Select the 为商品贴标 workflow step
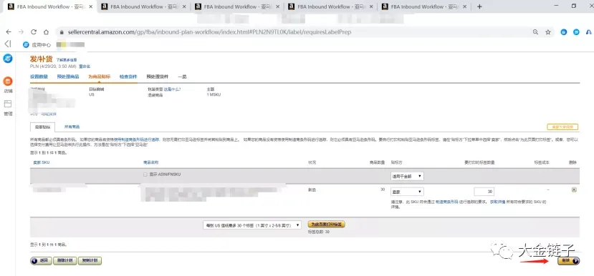This screenshot has height=276, width=594. click(x=100, y=77)
